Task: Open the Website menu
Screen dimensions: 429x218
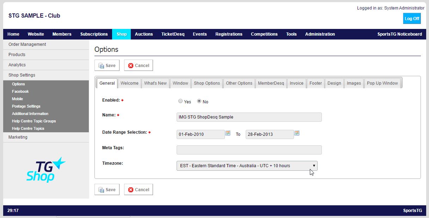Action: coord(36,34)
